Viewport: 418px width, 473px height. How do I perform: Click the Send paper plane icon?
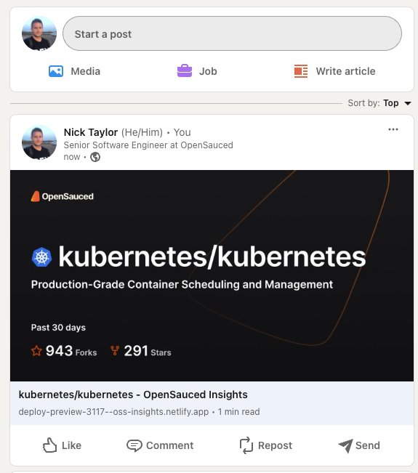tap(345, 445)
